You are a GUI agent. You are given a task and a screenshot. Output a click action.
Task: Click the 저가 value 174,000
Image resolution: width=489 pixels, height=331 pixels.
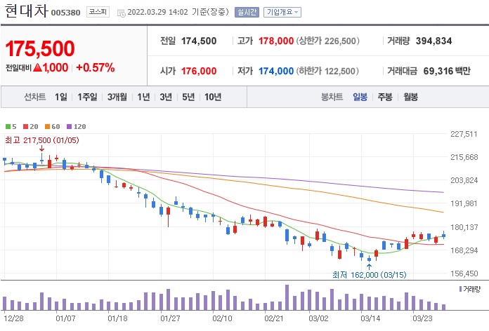click(276, 71)
